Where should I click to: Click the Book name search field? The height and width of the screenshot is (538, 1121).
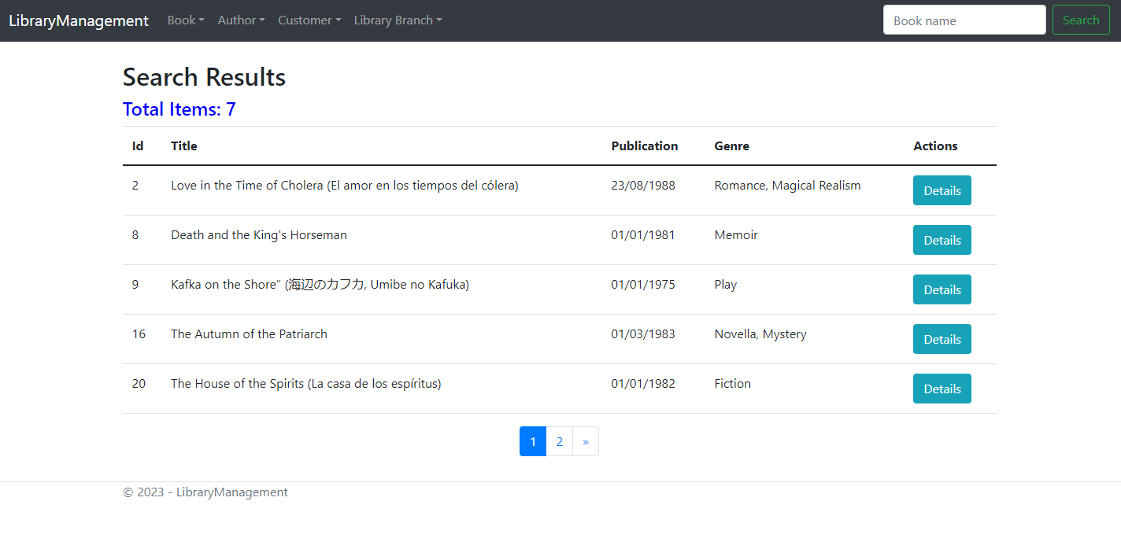coord(964,20)
